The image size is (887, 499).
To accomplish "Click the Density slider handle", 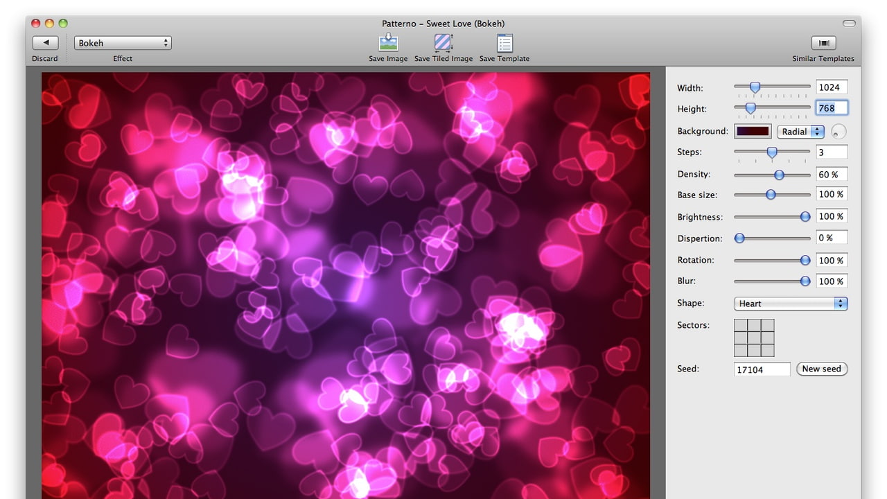I will 779,175.
